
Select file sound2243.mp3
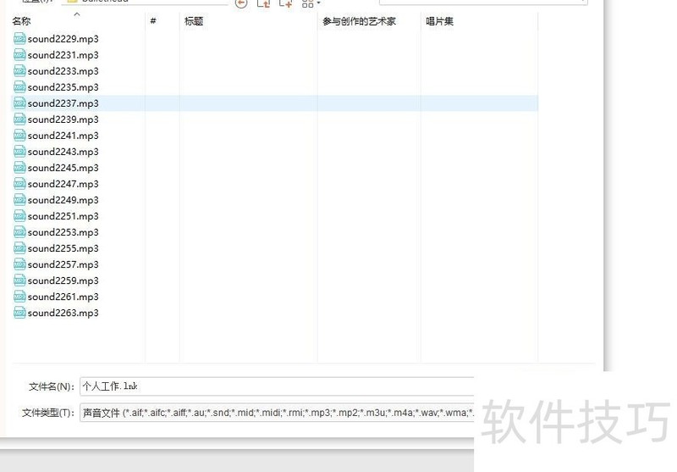coord(63,152)
